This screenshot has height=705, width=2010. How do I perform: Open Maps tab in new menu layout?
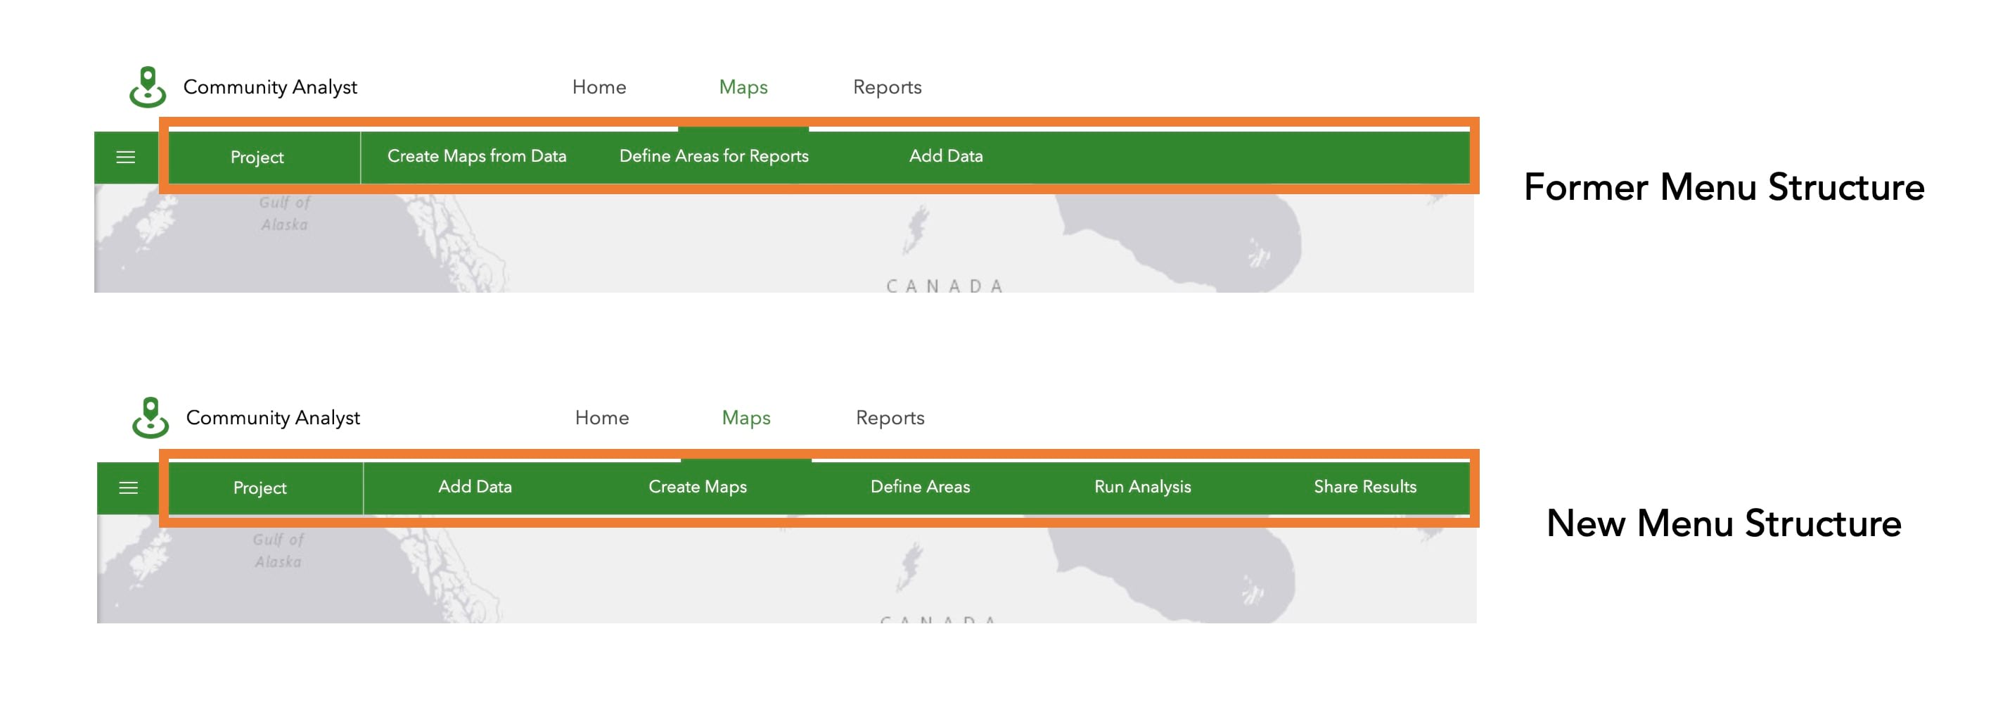(747, 418)
